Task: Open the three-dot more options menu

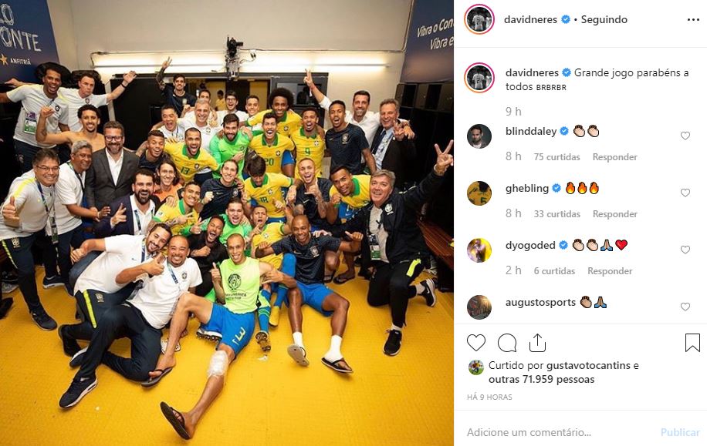Action: click(x=693, y=20)
